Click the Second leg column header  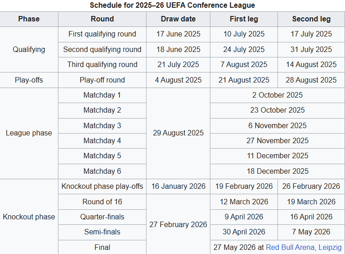[311, 19]
